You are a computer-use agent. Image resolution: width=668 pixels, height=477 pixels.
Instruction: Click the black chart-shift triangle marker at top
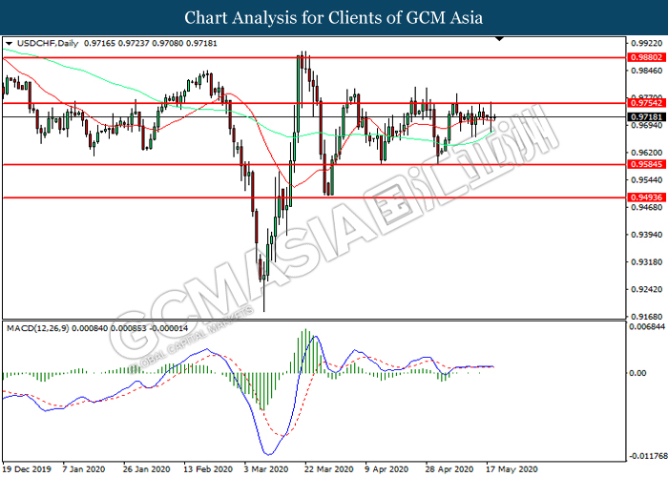pyautogui.click(x=500, y=39)
